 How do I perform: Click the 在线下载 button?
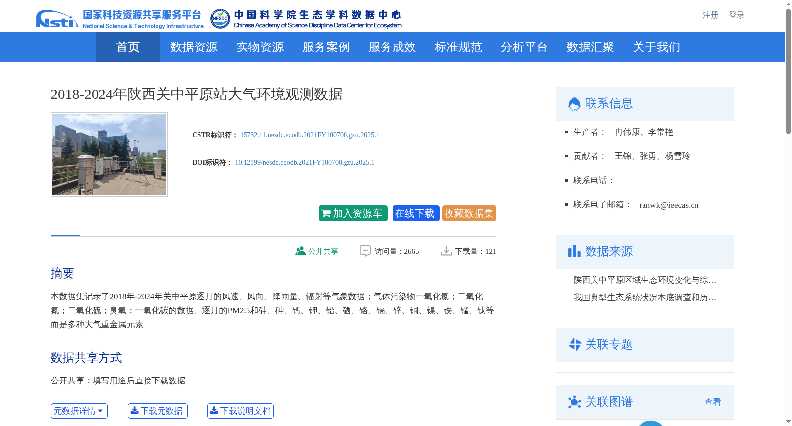pyautogui.click(x=416, y=213)
